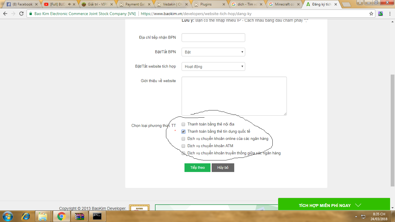Click the Chrome user profile icon
Viewport: 395px width, 222px height.
pyautogui.click(x=360, y=2)
